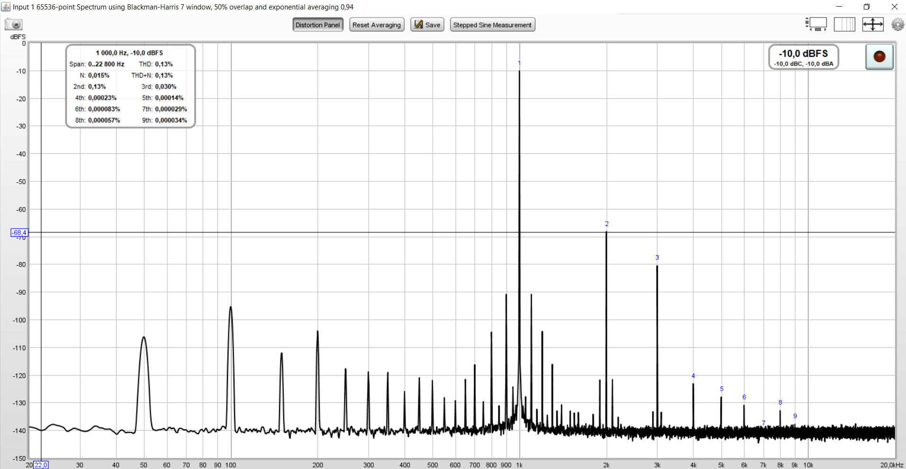This screenshot has height=469, width=906.
Task: Click the fit-to-data arrows icon
Action: (x=873, y=24)
